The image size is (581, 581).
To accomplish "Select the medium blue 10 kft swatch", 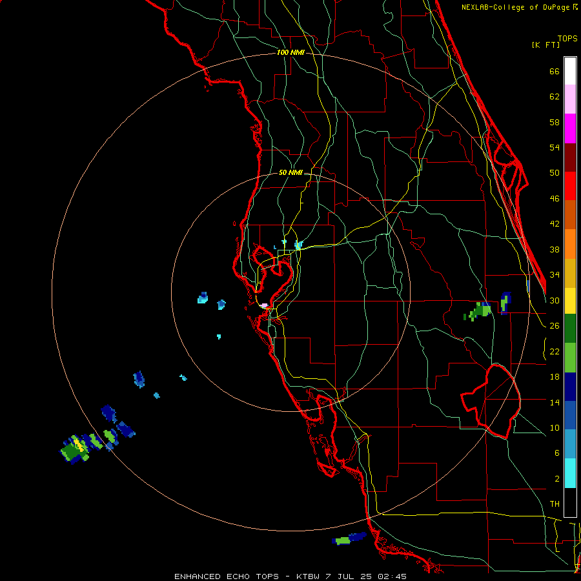I will click(x=570, y=415).
